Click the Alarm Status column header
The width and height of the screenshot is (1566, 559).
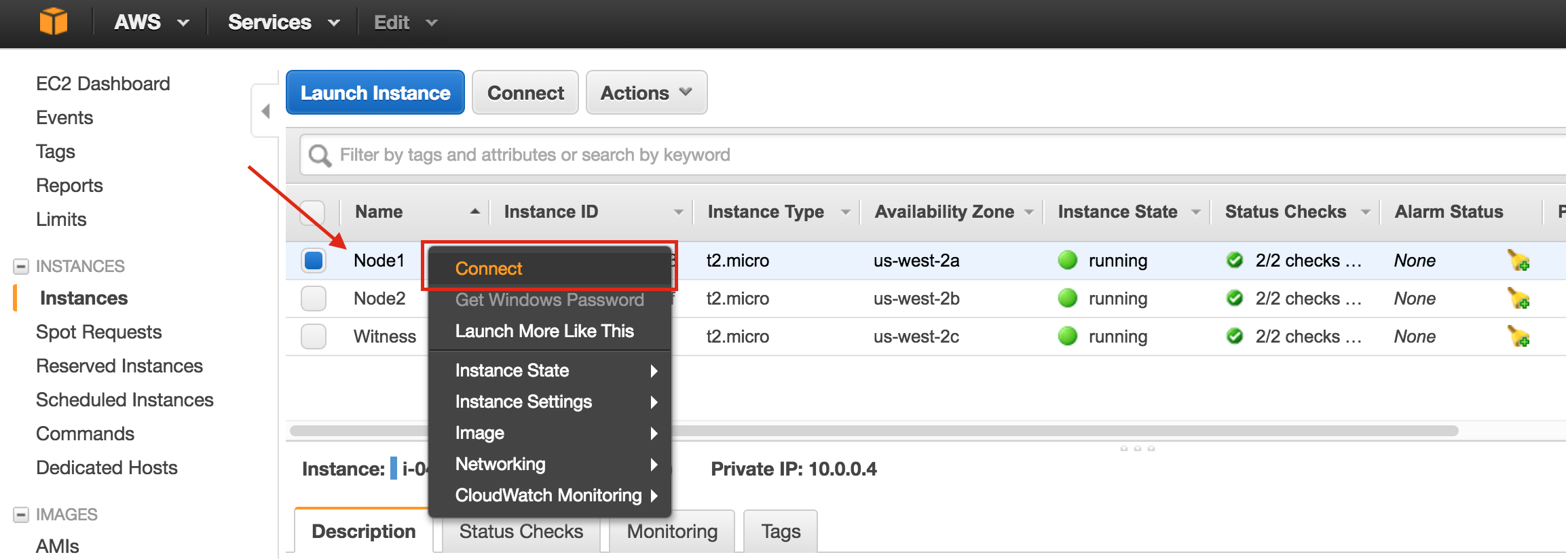coord(1449,212)
